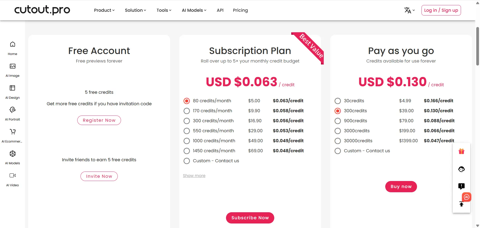Click the Show more link
480x228 pixels.
pyautogui.click(x=194, y=175)
